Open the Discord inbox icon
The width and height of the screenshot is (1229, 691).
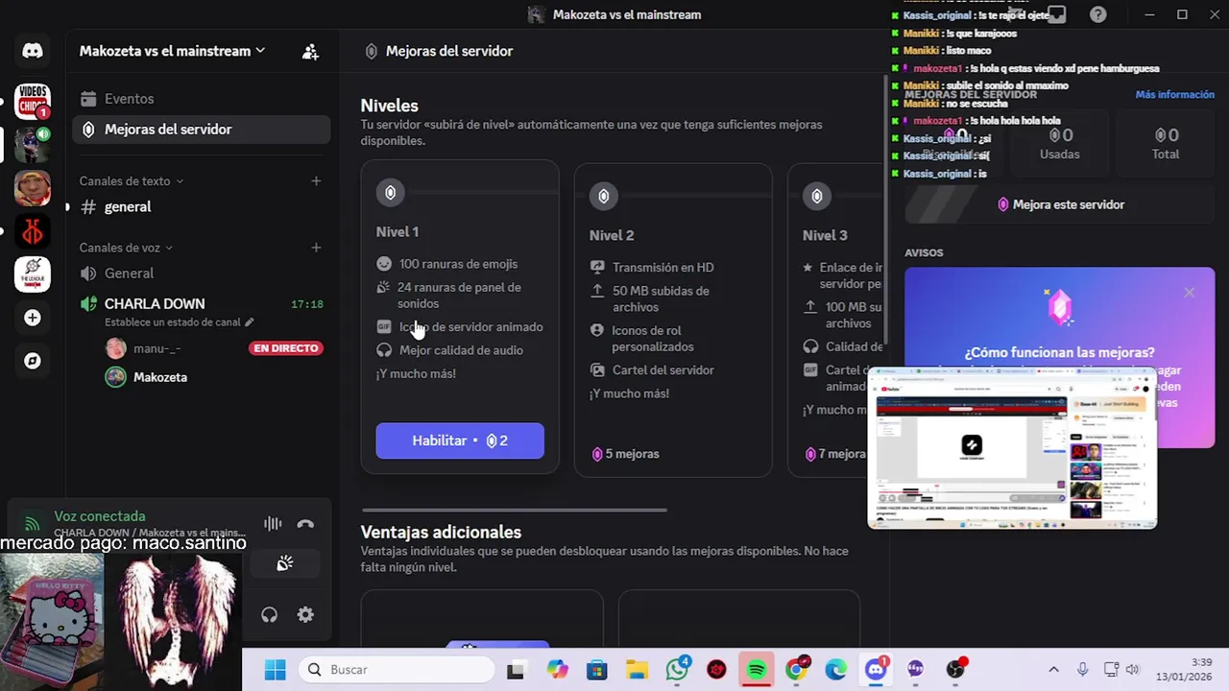(x=1056, y=14)
